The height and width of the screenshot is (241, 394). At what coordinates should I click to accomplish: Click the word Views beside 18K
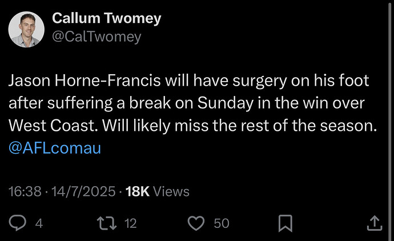coord(171,192)
